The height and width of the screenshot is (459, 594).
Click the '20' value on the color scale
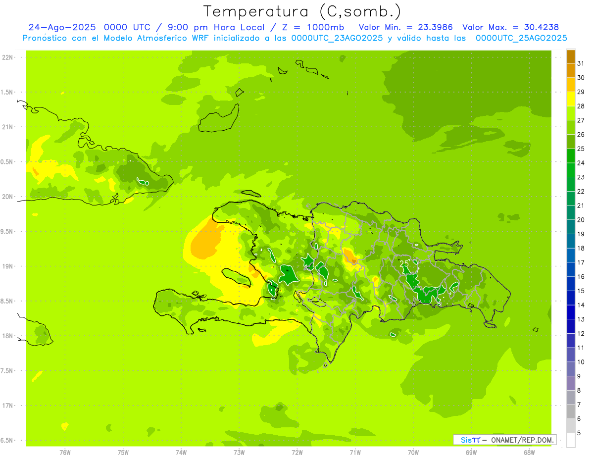[581, 219]
